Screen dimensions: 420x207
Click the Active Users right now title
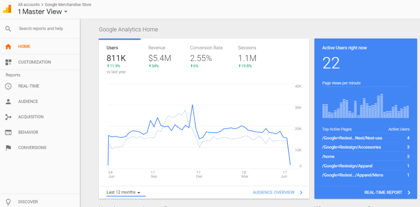pos(345,48)
